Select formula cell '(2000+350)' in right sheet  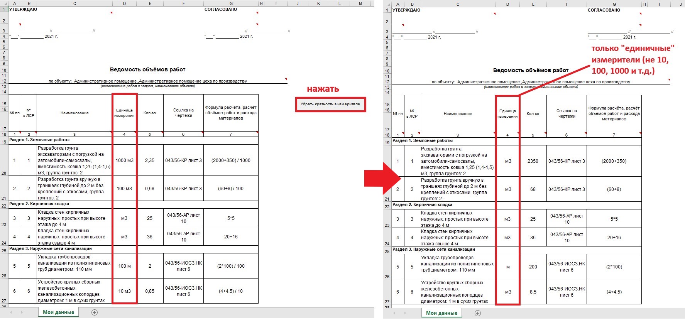pos(614,161)
